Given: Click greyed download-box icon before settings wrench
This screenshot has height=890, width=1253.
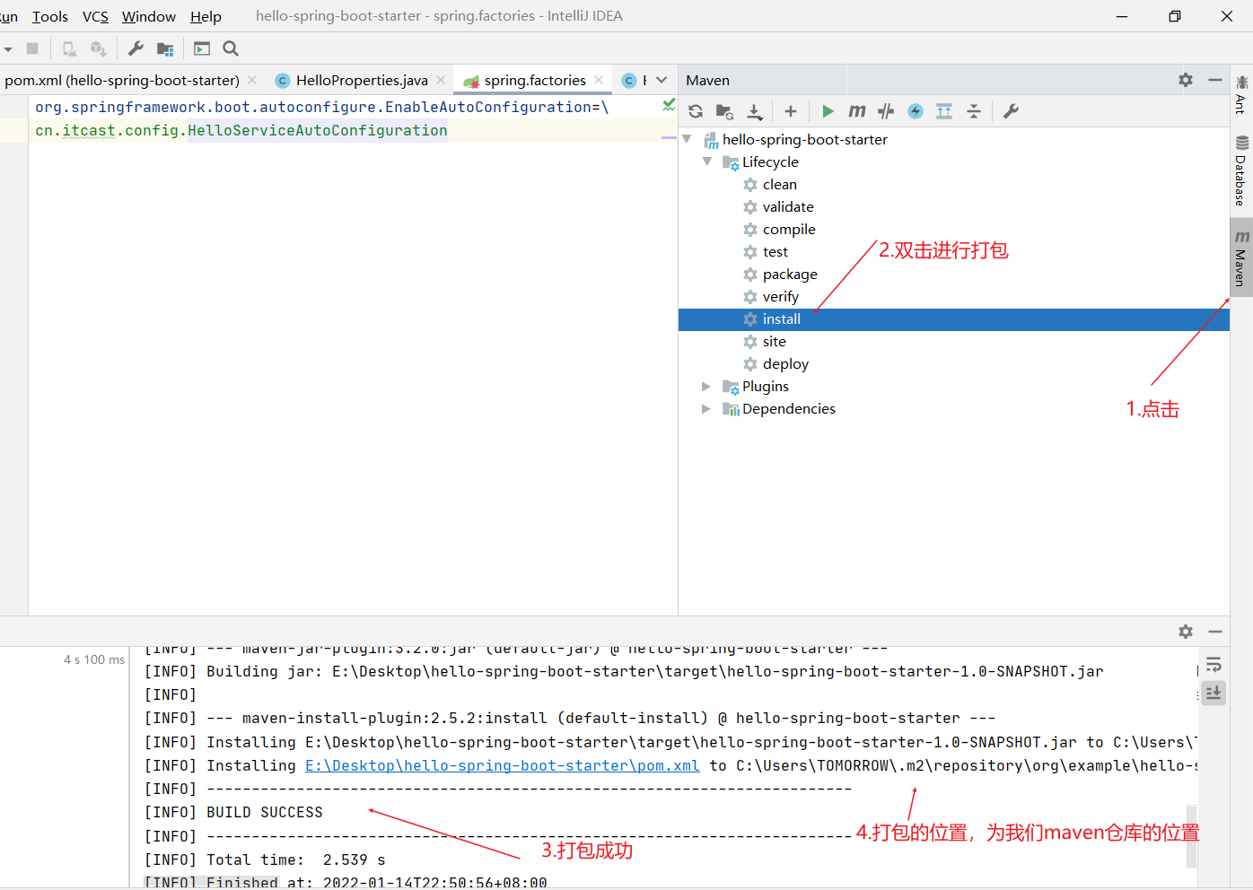Looking at the screenshot, I should (99, 48).
